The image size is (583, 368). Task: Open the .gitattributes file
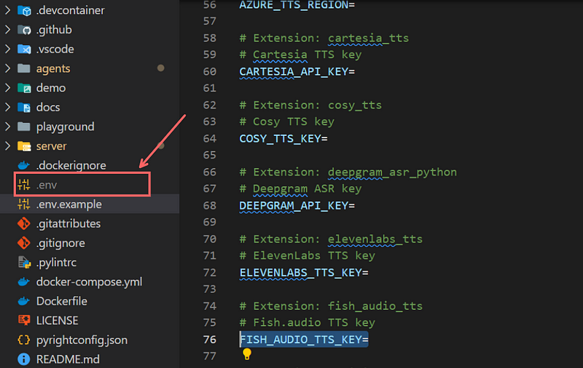(x=69, y=224)
